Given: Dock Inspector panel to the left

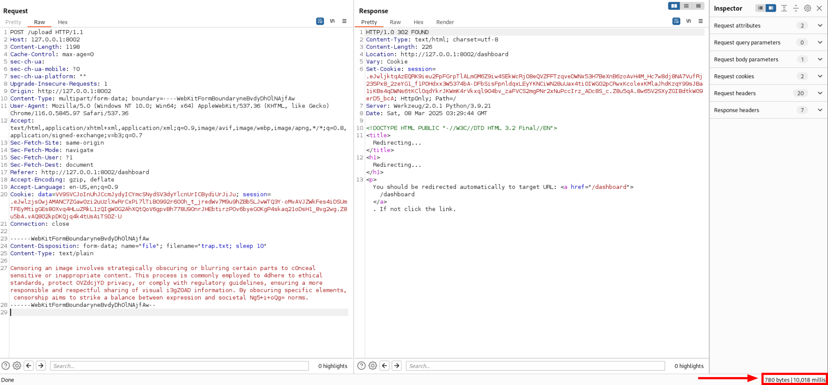Looking at the screenshot, I should click(x=760, y=8).
